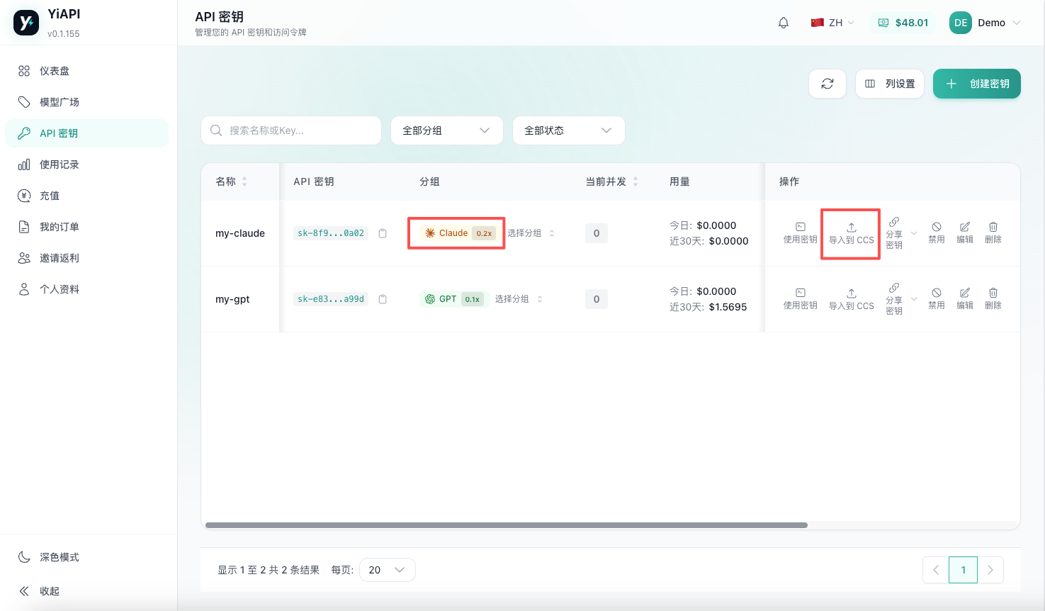Viewport: 1045px width, 611px height.
Task: Copy the sk-e83...a99d key
Action: pyautogui.click(x=383, y=299)
